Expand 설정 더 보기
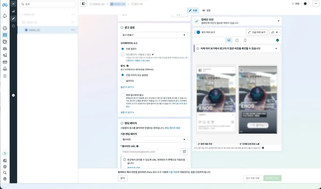Screen dimensions: 321x189 coord(127,112)
